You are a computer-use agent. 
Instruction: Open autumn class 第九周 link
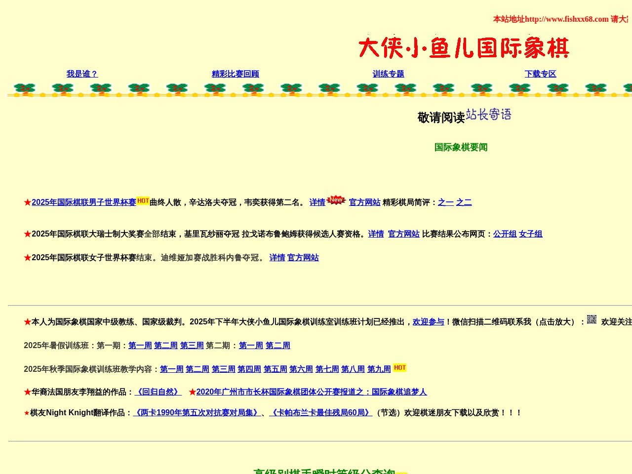(379, 369)
